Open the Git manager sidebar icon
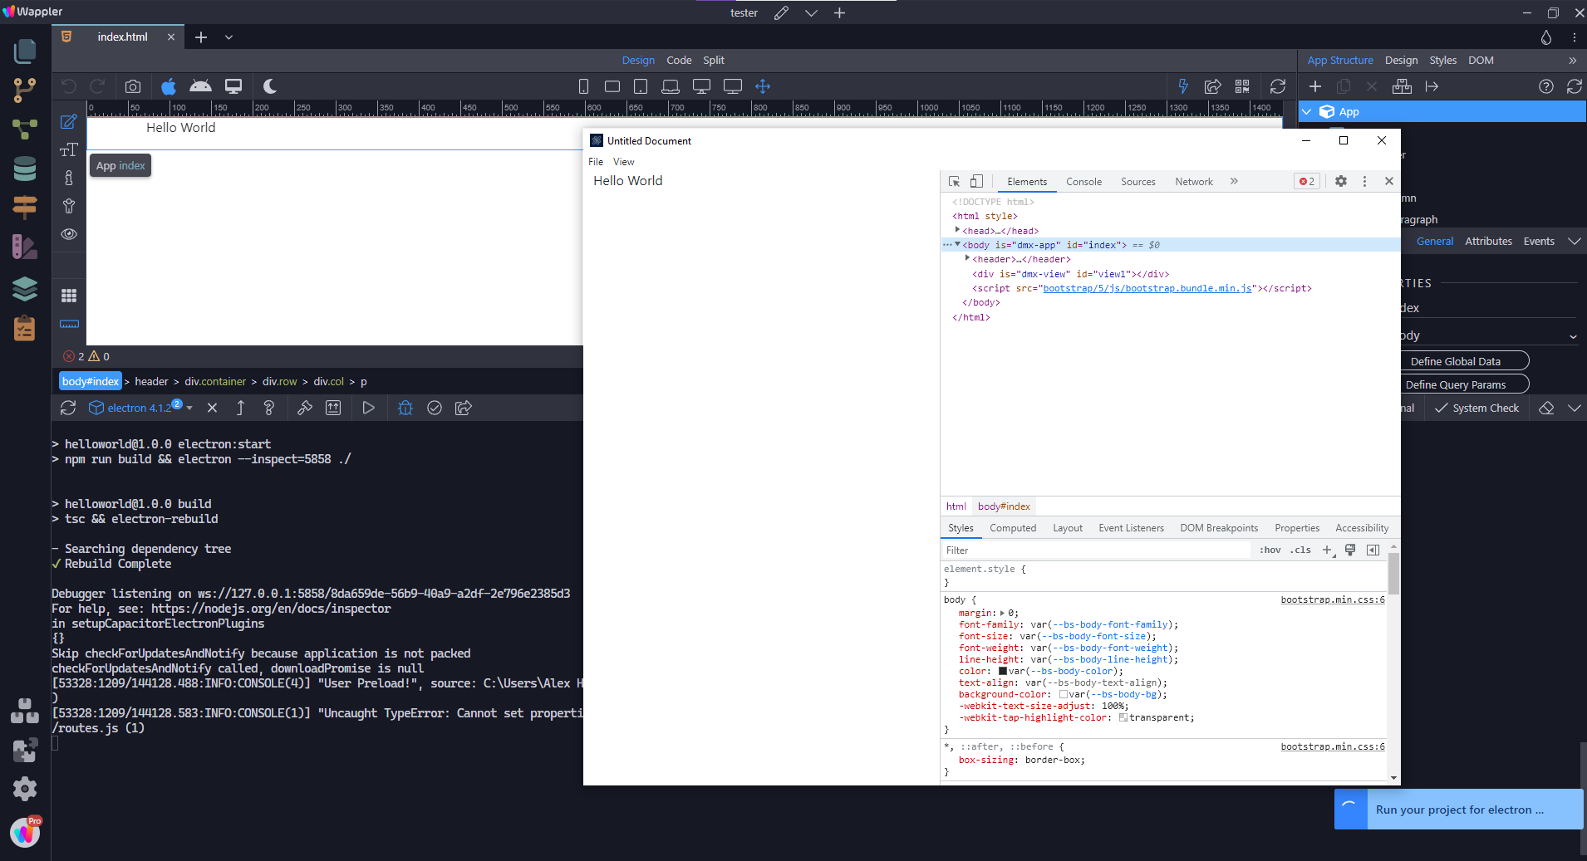The width and height of the screenshot is (1587, 861). 25,90
